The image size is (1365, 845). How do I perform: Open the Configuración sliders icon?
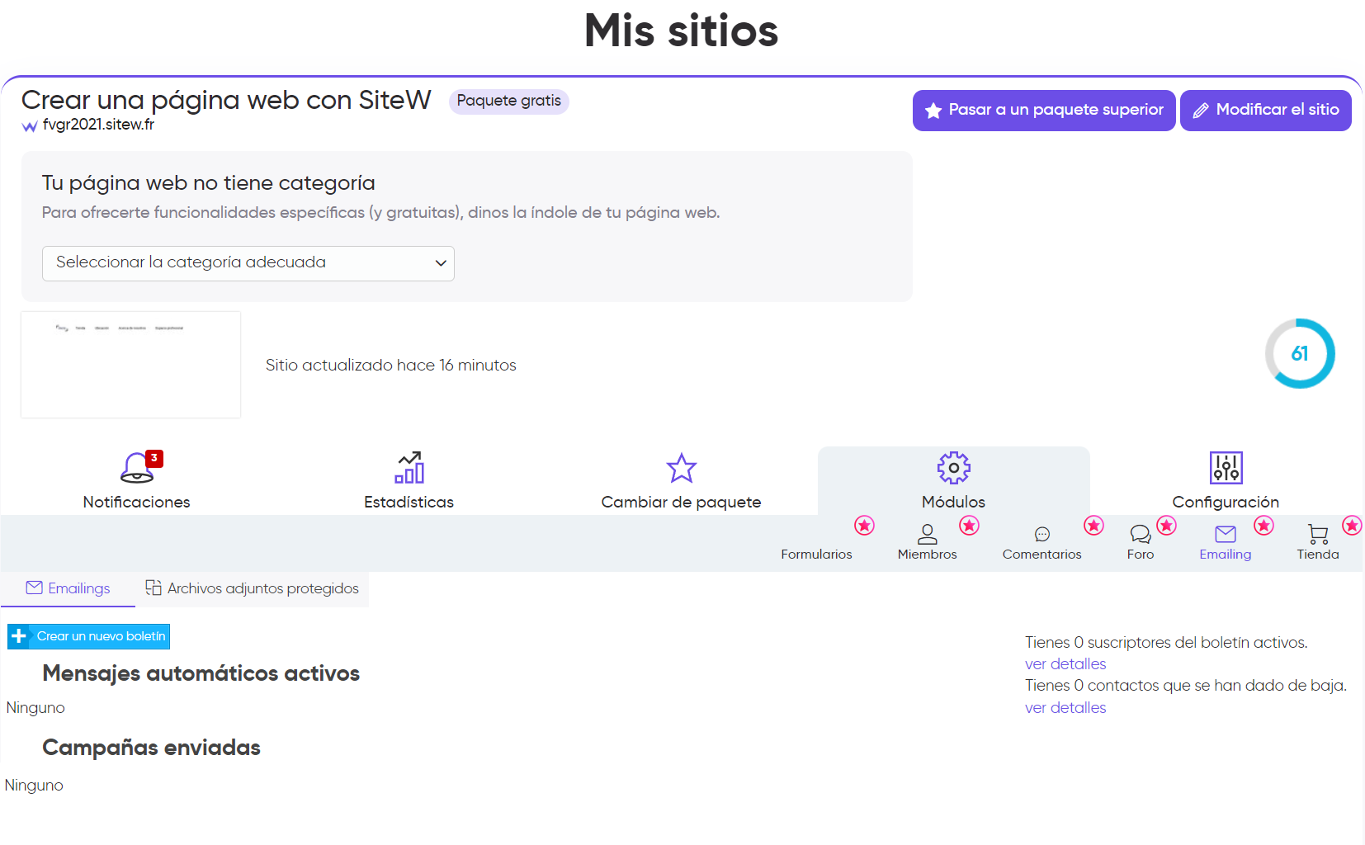click(x=1226, y=468)
